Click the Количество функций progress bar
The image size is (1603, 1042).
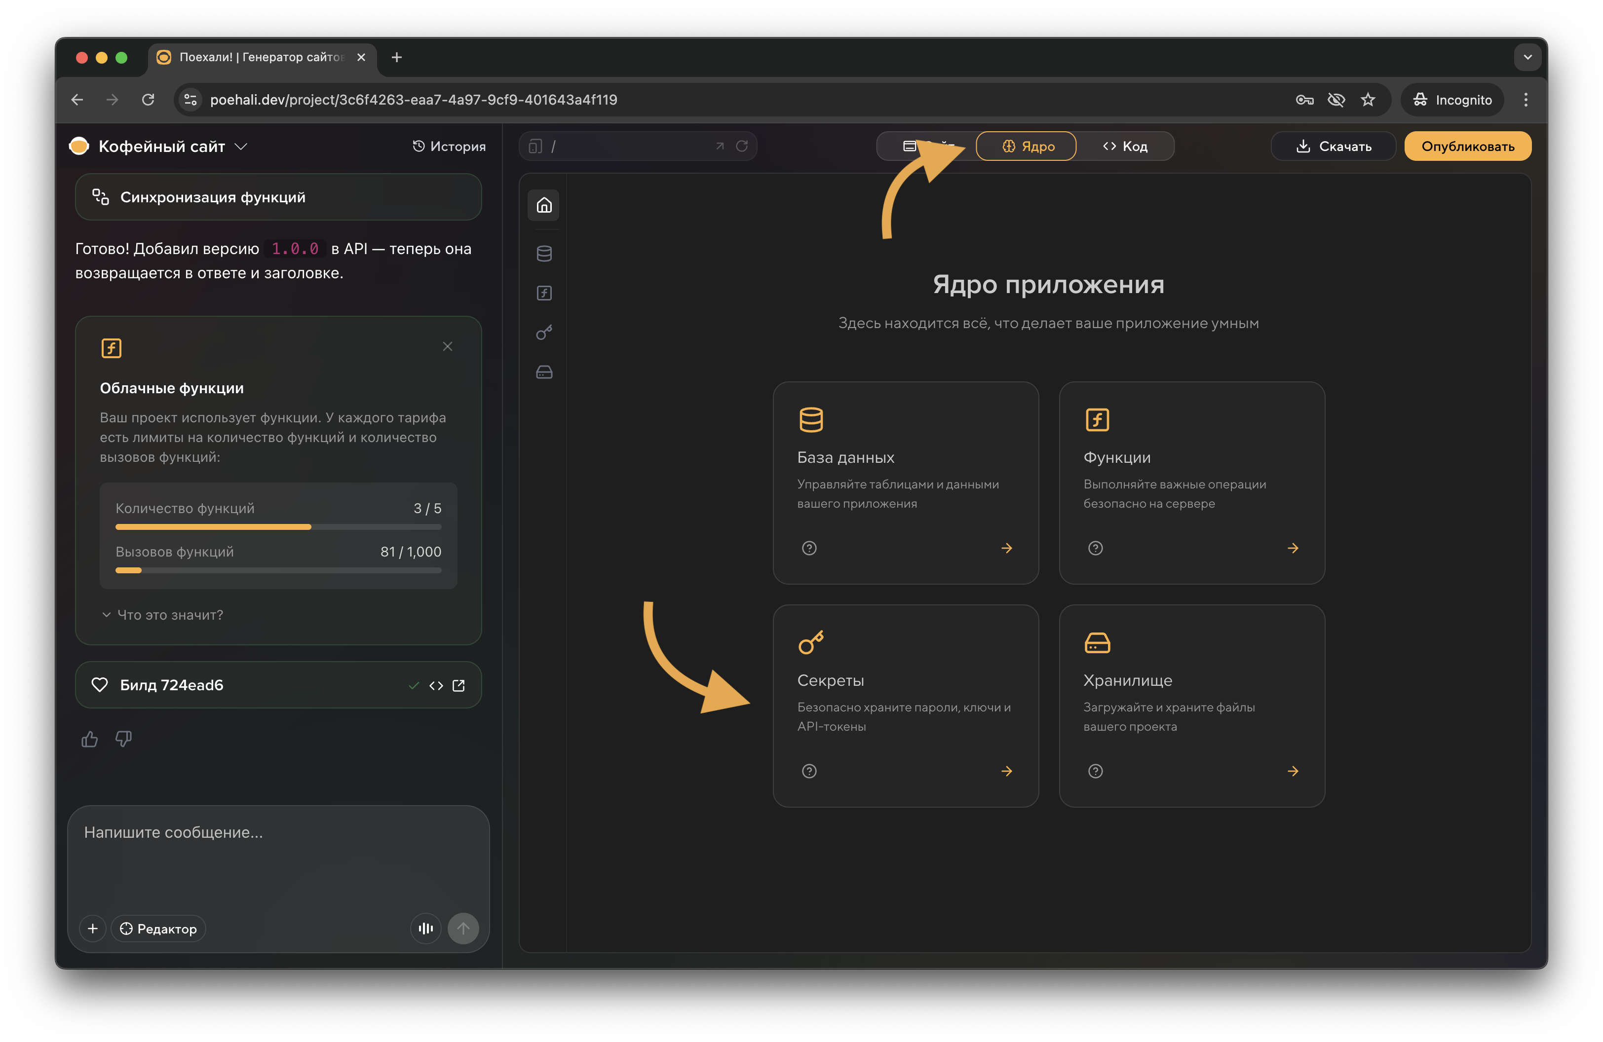pyautogui.click(x=278, y=526)
